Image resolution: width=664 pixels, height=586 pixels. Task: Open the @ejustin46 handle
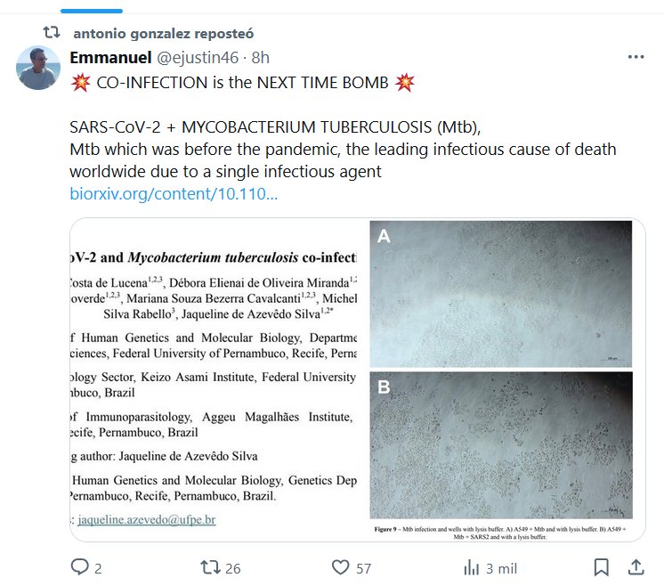pos(198,57)
